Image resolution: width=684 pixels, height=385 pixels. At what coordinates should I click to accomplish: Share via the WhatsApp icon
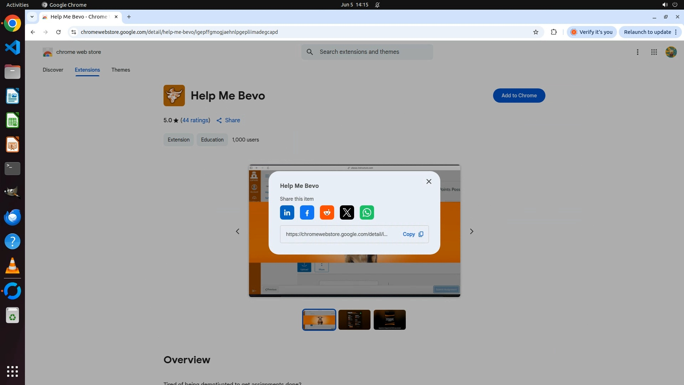tap(367, 213)
